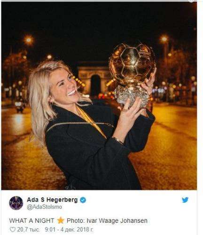Screen dimensions: 203x235
Task: Click the Twitter bird logo icon
Action: pos(185,200)
